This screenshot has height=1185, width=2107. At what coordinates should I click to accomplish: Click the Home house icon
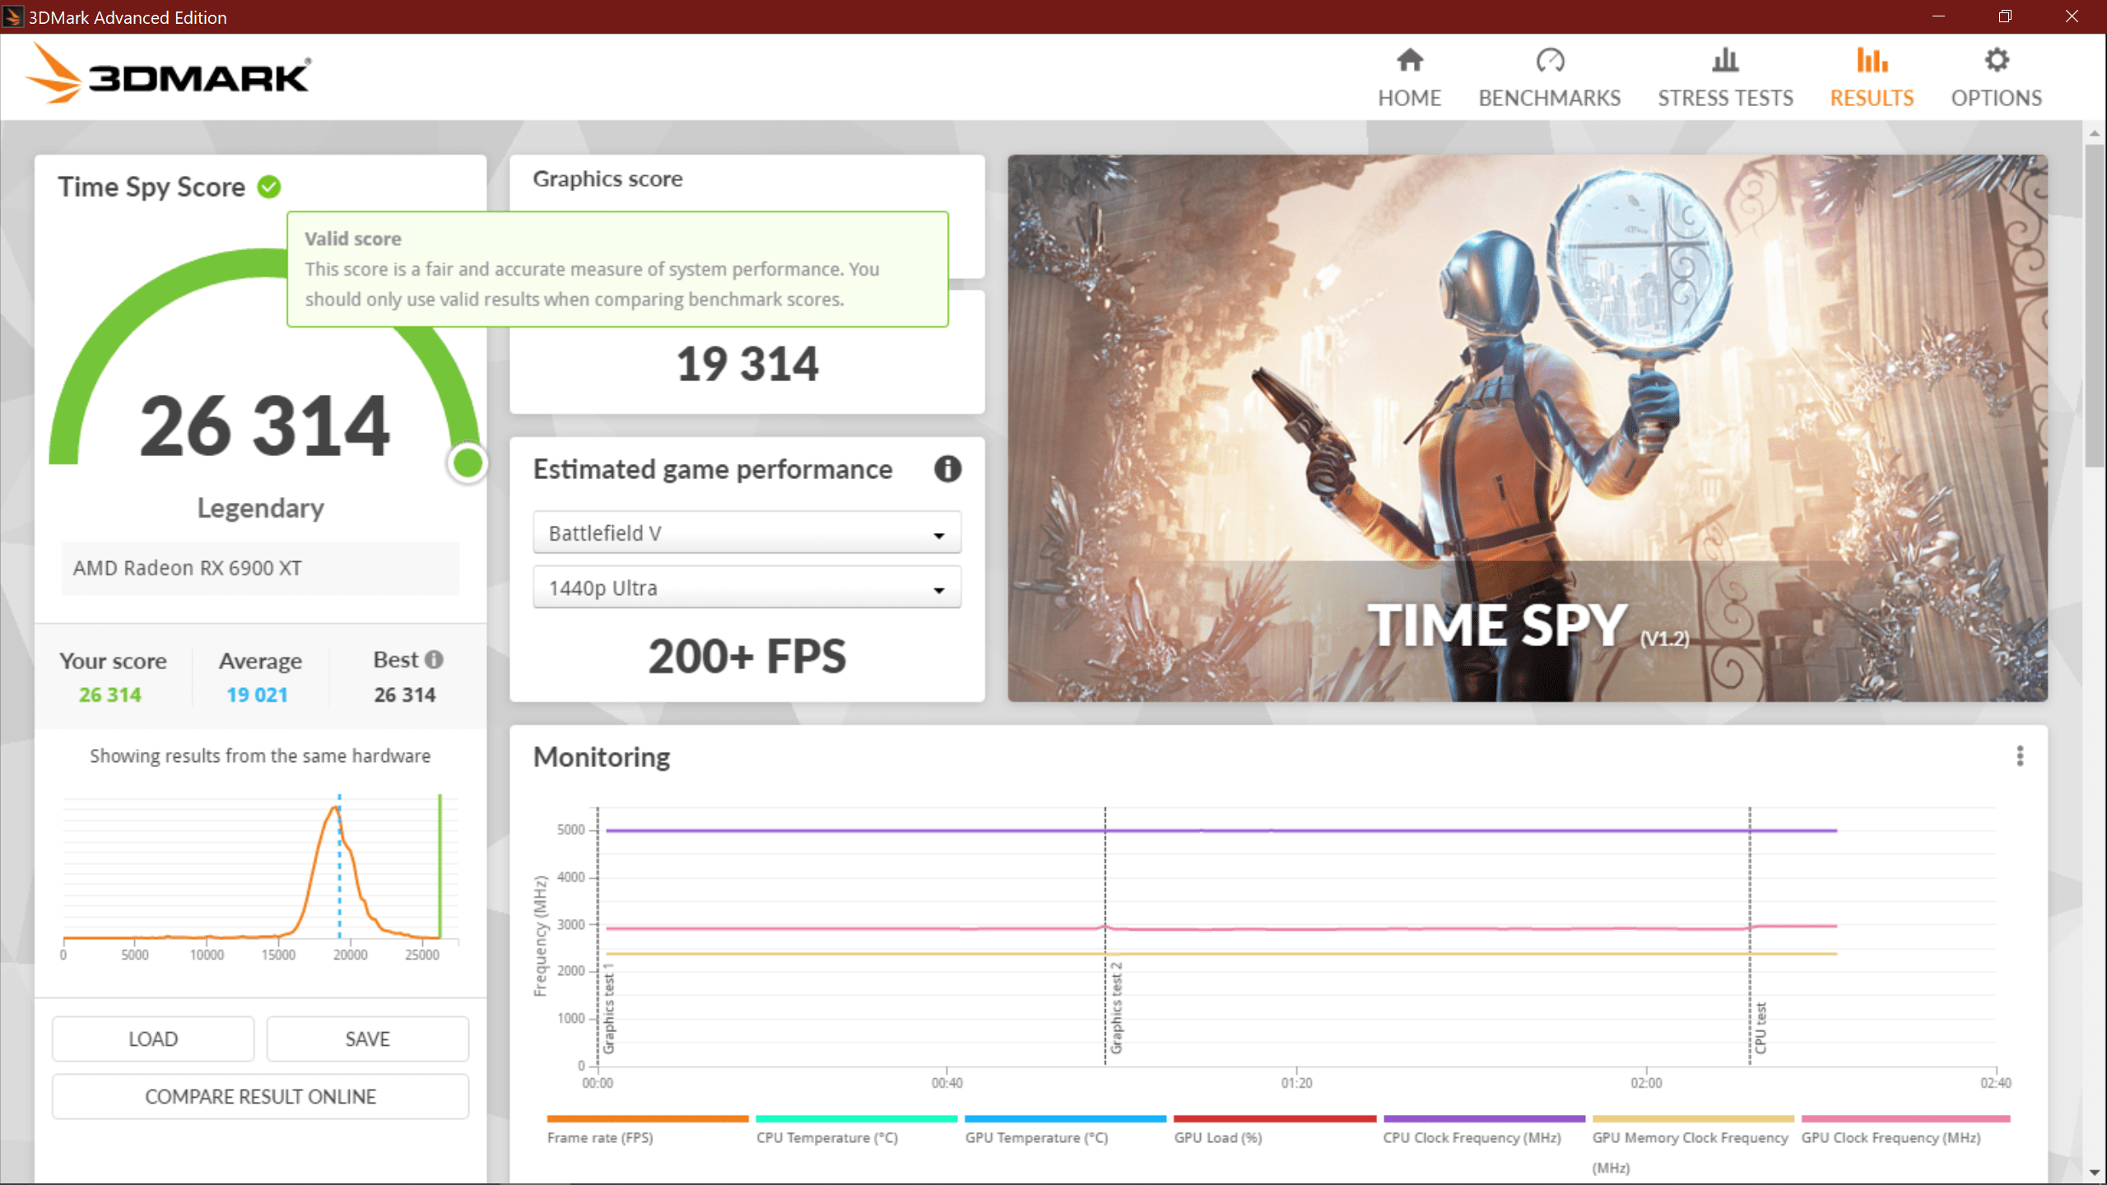1409,60
